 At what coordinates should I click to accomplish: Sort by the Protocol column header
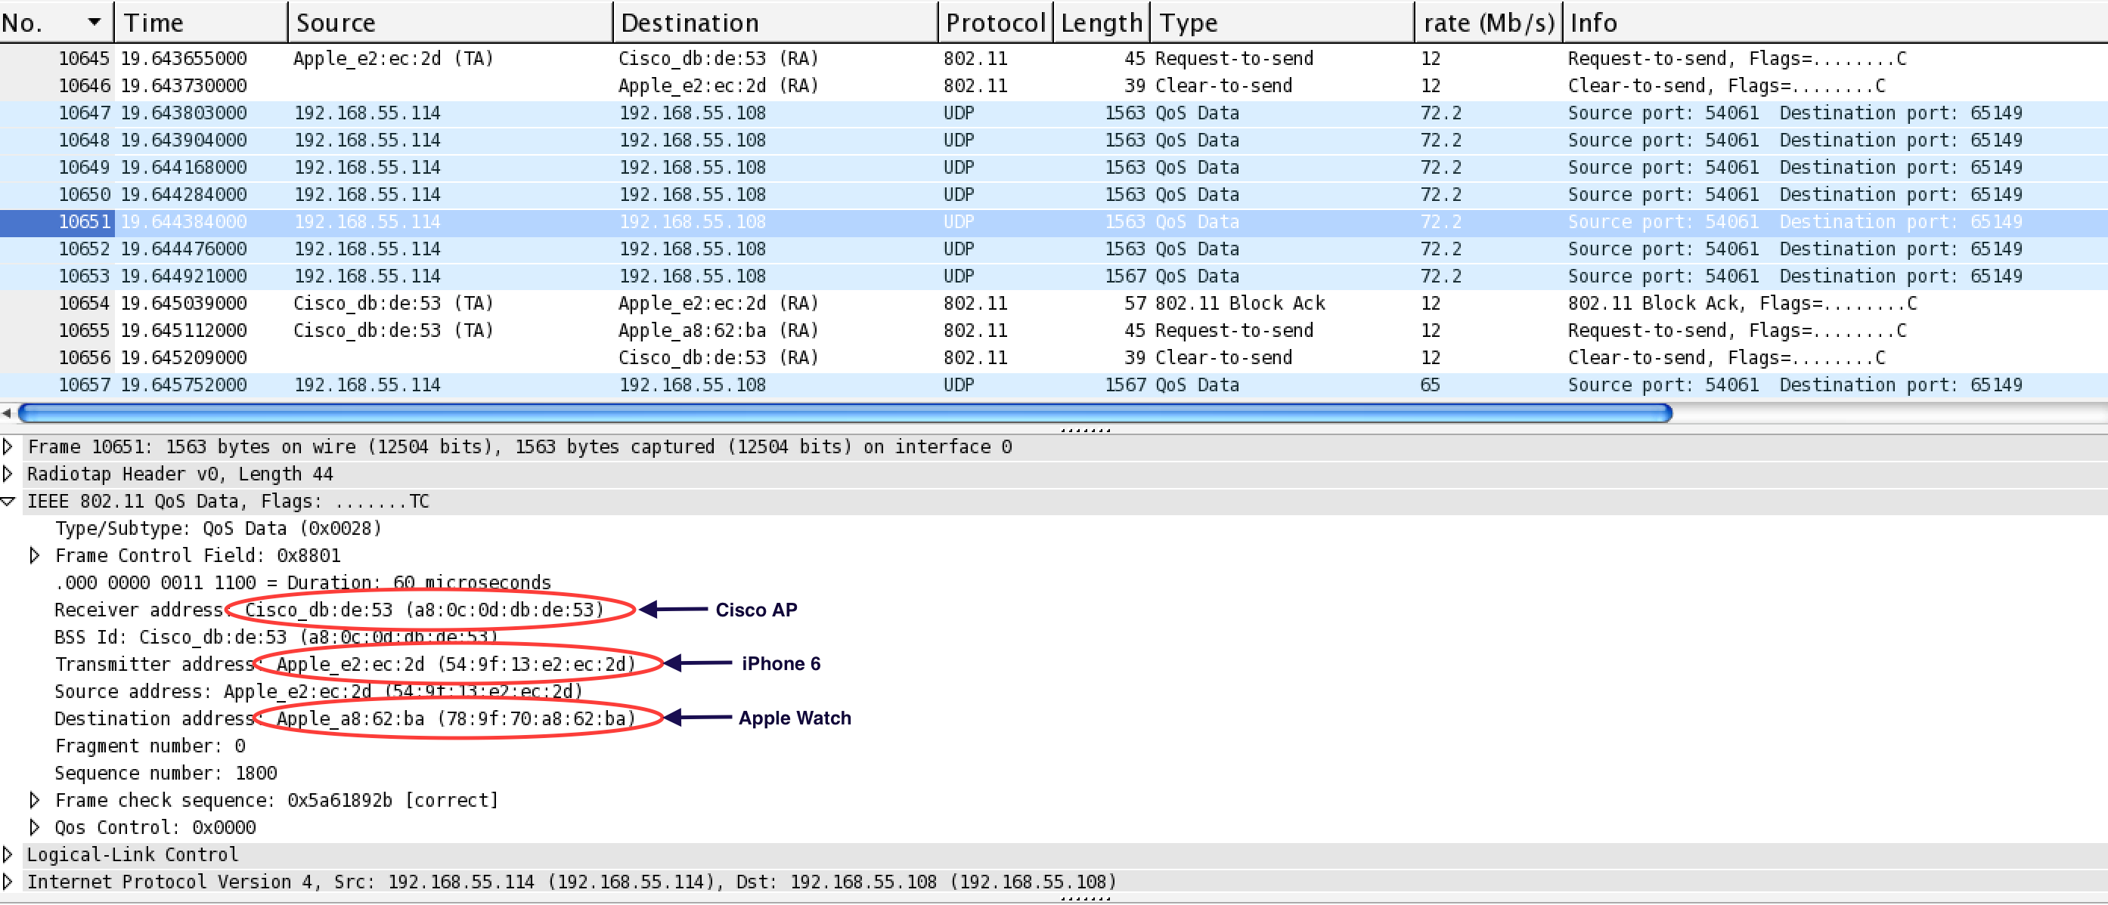(x=994, y=23)
